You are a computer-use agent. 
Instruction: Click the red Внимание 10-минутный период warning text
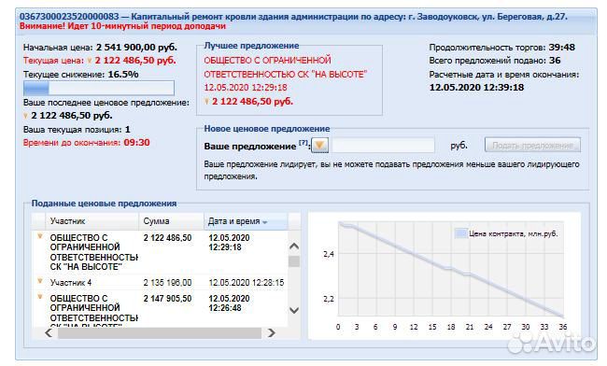point(122,26)
